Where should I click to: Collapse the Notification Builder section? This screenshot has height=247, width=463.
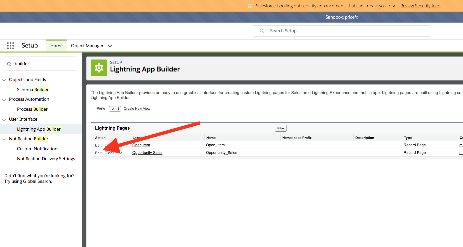coord(4,139)
